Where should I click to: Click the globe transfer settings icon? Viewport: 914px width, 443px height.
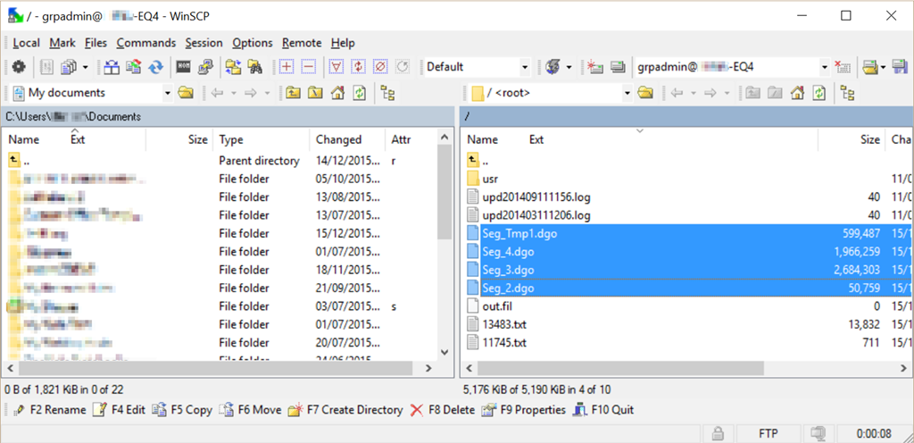553,67
